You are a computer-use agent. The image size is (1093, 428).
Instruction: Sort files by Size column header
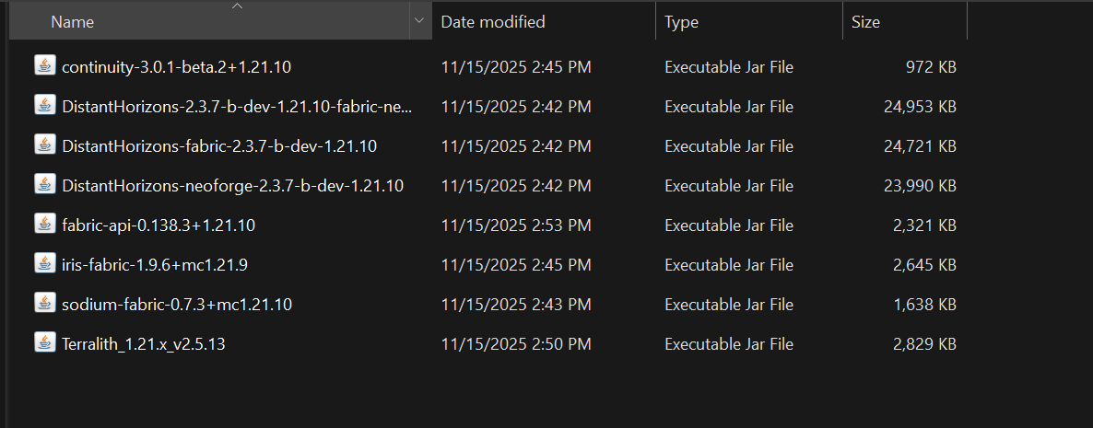point(865,22)
